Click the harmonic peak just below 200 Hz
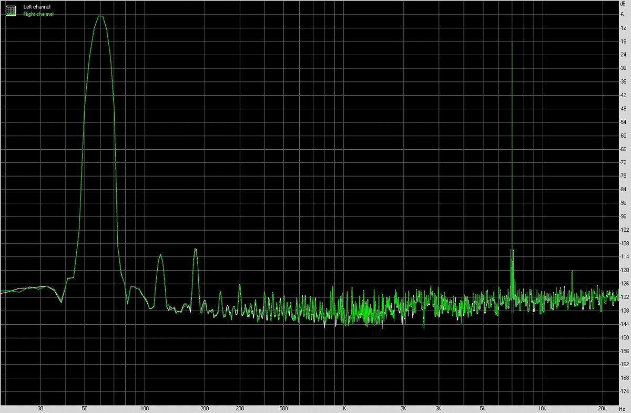 point(195,249)
